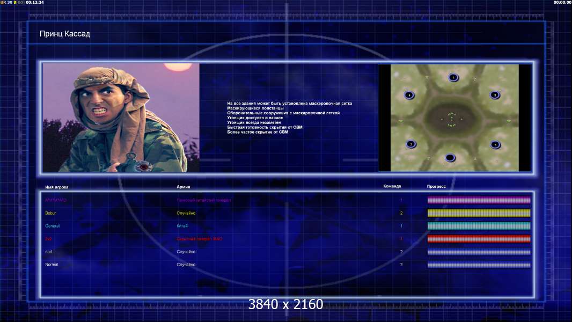Click 'Угонщик доступен в начале' line
This screenshot has width=572, height=322.
pyautogui.click(x=255, y=118)
